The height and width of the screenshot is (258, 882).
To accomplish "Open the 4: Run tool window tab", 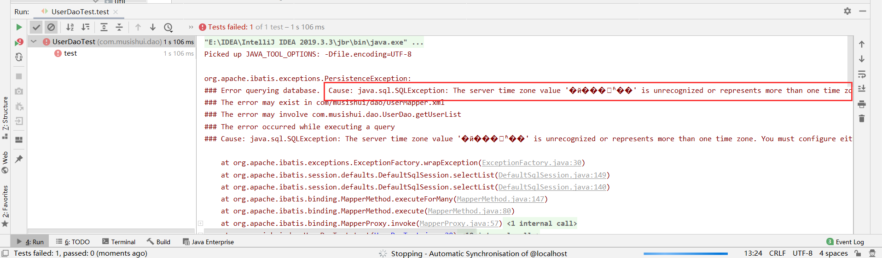I will 30,242.
